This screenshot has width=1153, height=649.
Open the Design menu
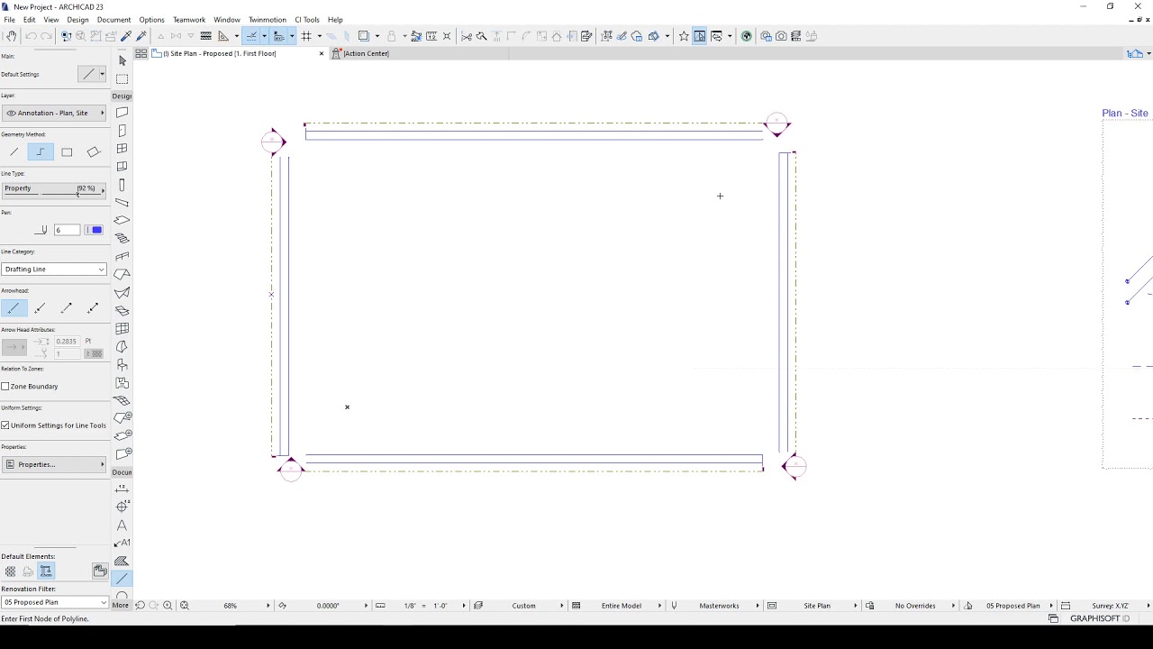pos(77,20)
